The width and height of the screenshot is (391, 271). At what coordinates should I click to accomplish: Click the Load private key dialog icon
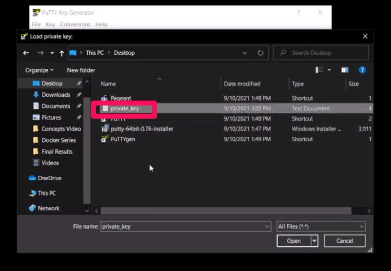click(x=24, y=37)
